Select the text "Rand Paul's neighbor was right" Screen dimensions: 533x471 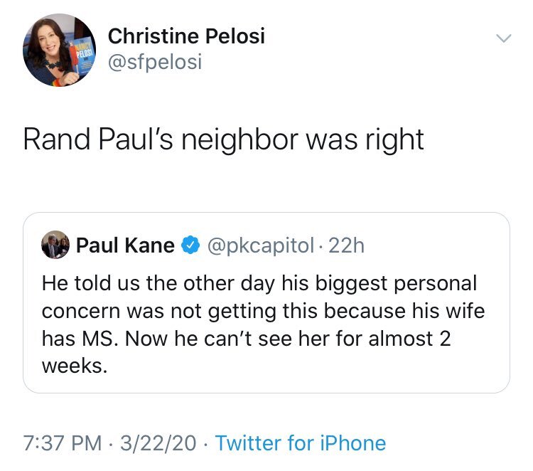tap(223, 139)
